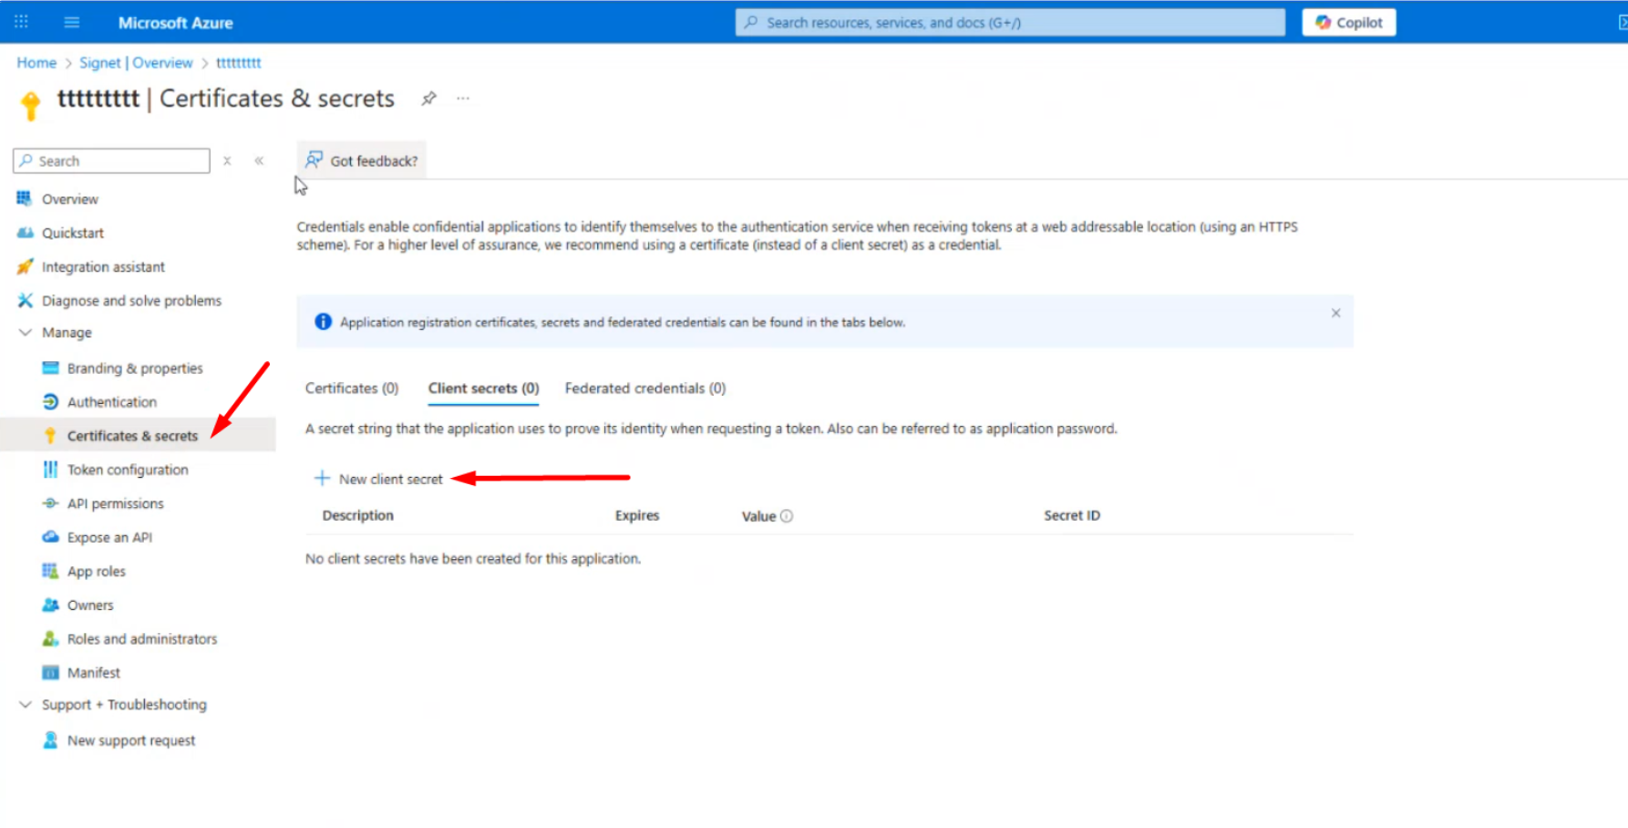The width and height of the screenshot is (1628, 828).
Task: Select Certificates & secrets menu item
Action: 138,435
